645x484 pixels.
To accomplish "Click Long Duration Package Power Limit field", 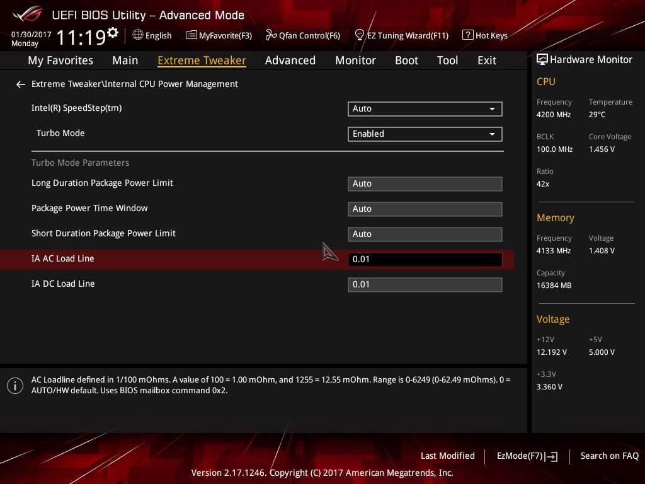I will pyautogui.click(x=425, y=184).
